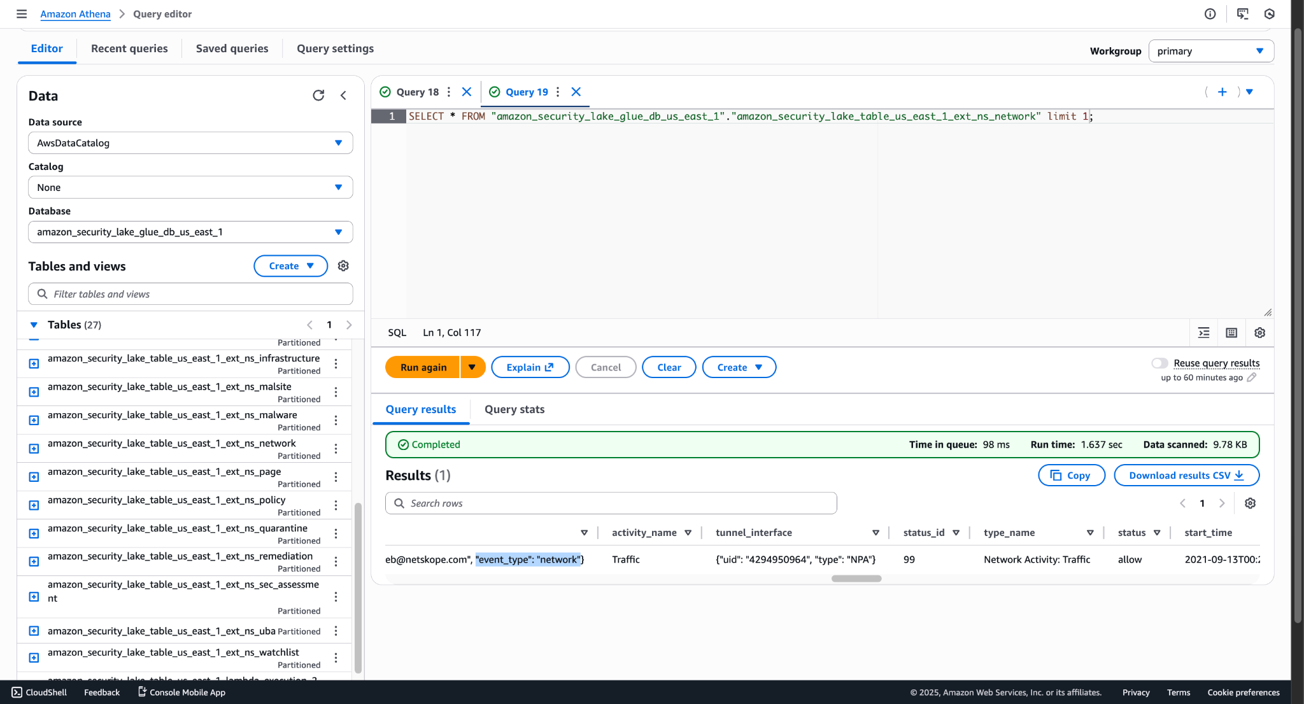Open the hamburger navigation menu

pos(22,14)
